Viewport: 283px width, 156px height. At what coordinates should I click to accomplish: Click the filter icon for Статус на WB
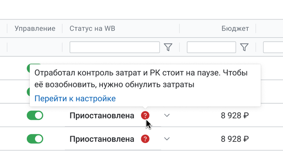point(168,47)
